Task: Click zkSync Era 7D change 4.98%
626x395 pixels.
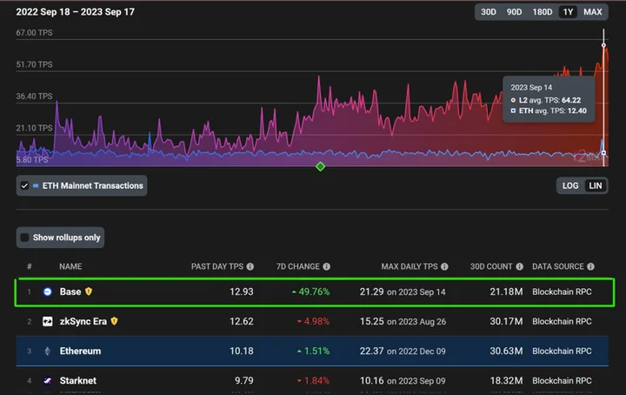Action: pyautogui.click(x=313, y=322)
